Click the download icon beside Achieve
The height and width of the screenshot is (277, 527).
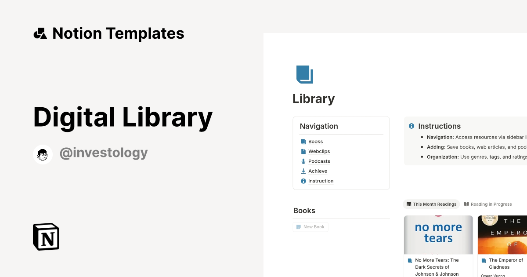(303, 171)
